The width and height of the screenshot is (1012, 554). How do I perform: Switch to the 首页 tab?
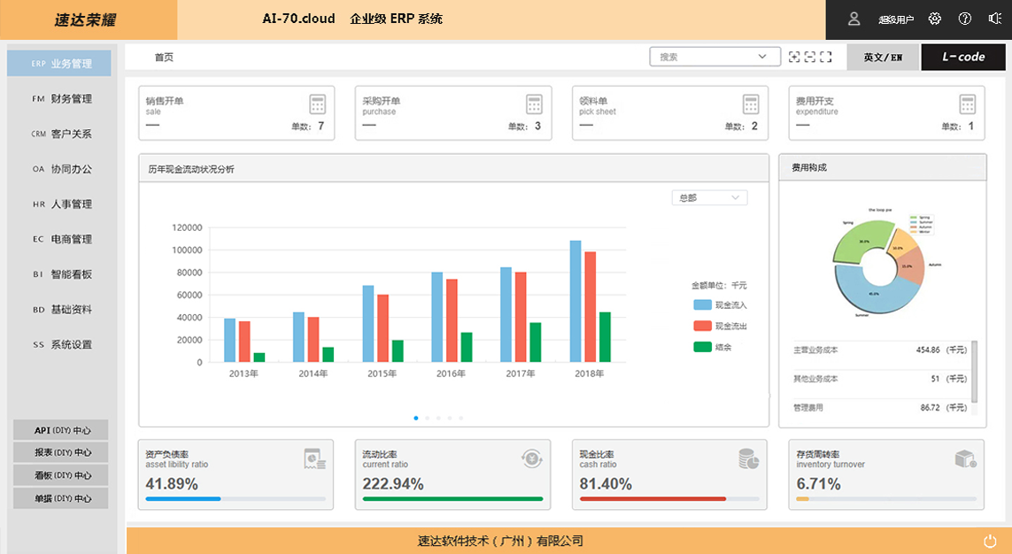click(x=164, y=57)
